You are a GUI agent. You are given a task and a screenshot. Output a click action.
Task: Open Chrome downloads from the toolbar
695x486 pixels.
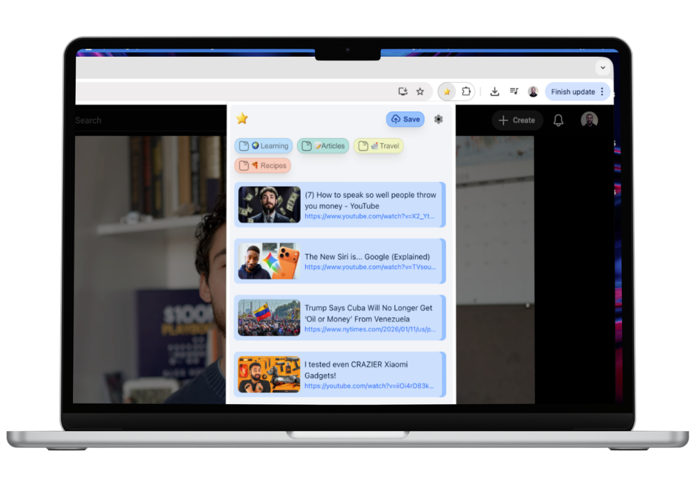coord(494,91)
